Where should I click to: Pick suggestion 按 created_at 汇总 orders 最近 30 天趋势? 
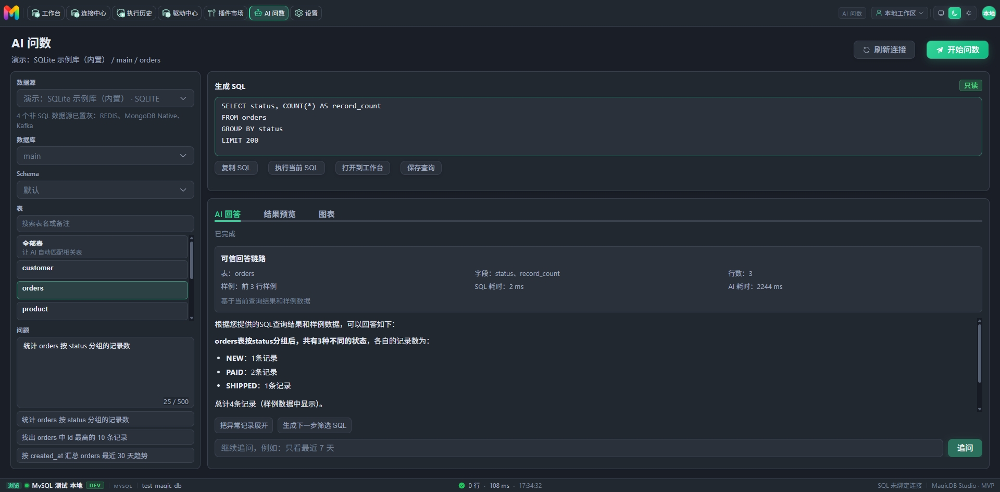coord(105,456)
